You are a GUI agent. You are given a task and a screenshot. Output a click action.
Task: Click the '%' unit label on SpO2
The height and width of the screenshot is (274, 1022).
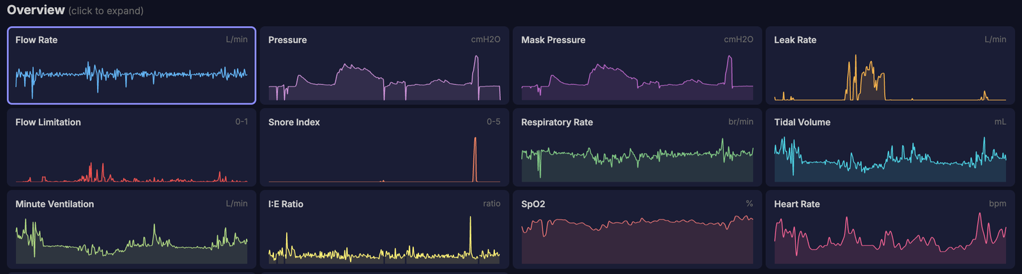pyautogui.click(x=749, y=204)
